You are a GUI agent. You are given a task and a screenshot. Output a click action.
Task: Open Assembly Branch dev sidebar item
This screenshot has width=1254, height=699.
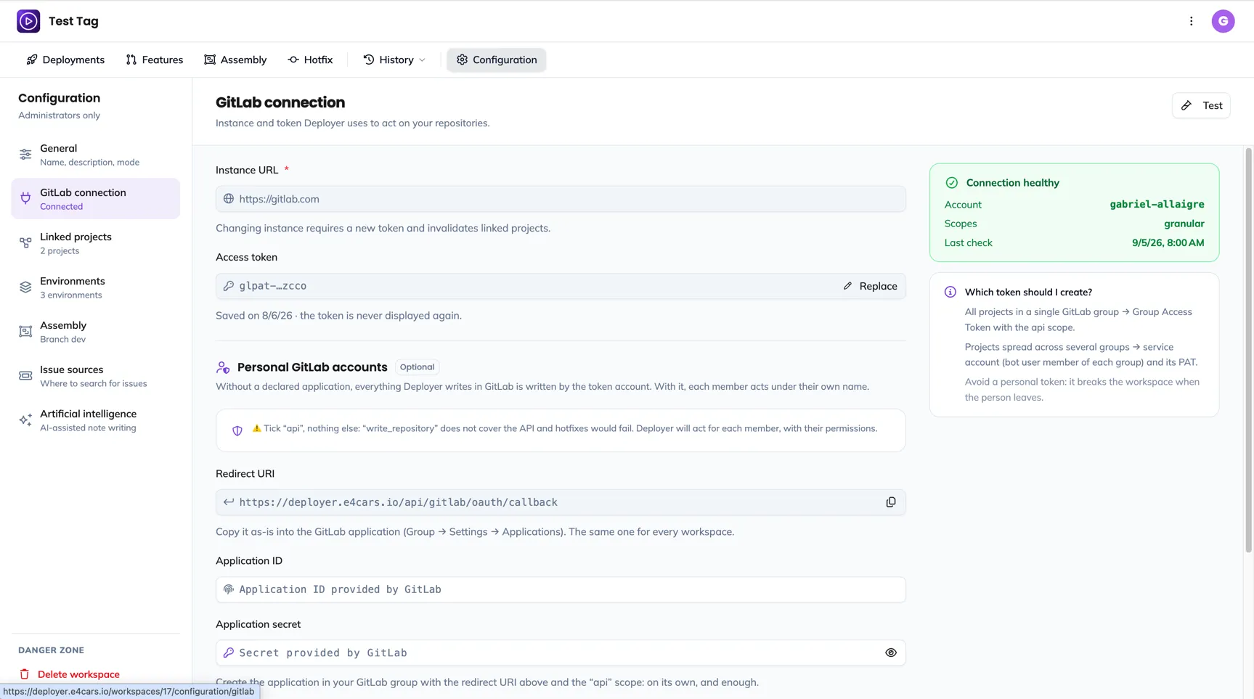pyautogui.click(x=96, y=332)
